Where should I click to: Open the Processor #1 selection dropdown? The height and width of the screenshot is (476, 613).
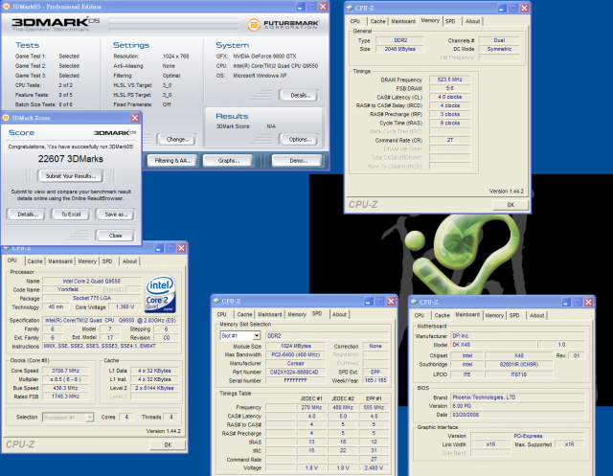coord(89,418)
